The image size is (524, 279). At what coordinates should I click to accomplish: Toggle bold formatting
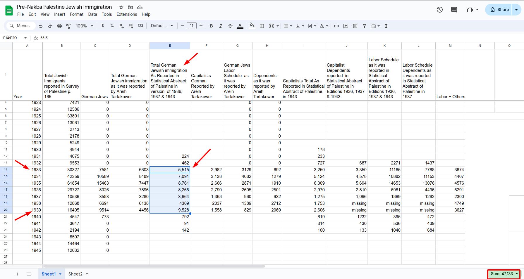211,26
